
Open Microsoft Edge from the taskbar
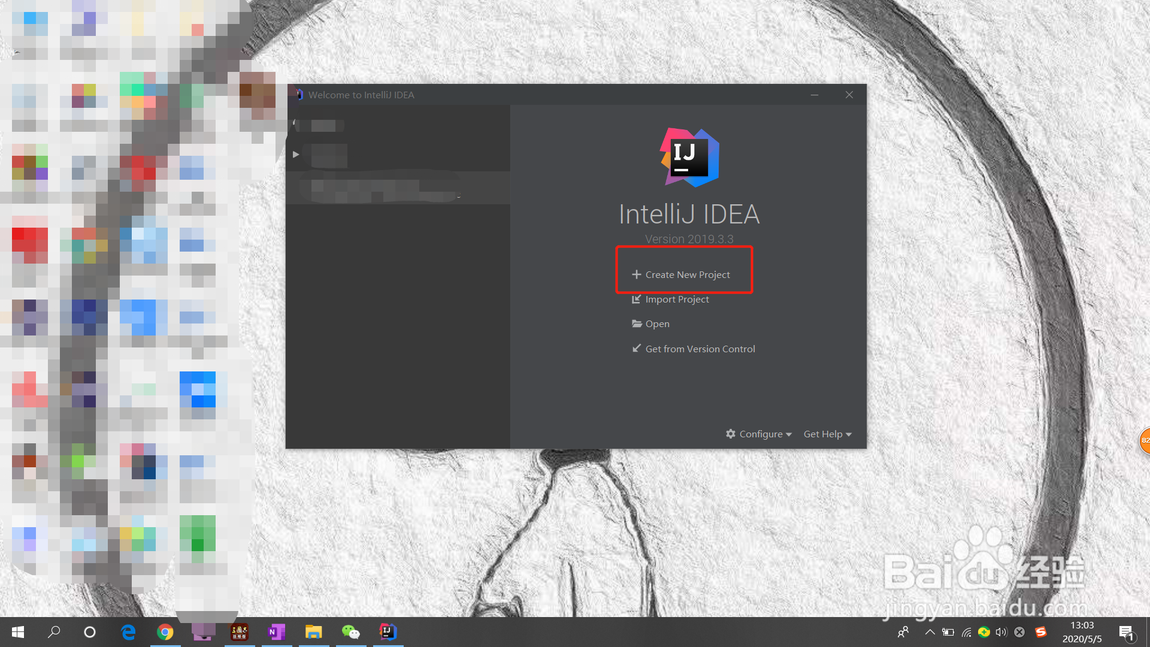(128, 632)
